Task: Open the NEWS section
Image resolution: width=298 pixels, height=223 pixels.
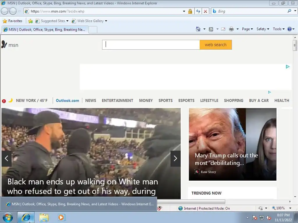Action: pos(91,100)
